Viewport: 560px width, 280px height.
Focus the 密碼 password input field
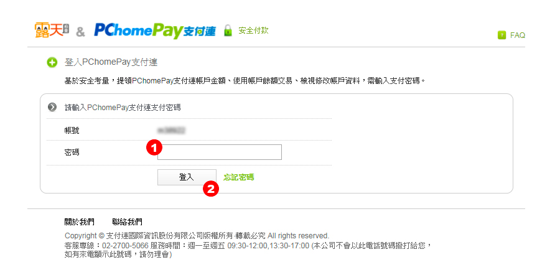point(219,152)
